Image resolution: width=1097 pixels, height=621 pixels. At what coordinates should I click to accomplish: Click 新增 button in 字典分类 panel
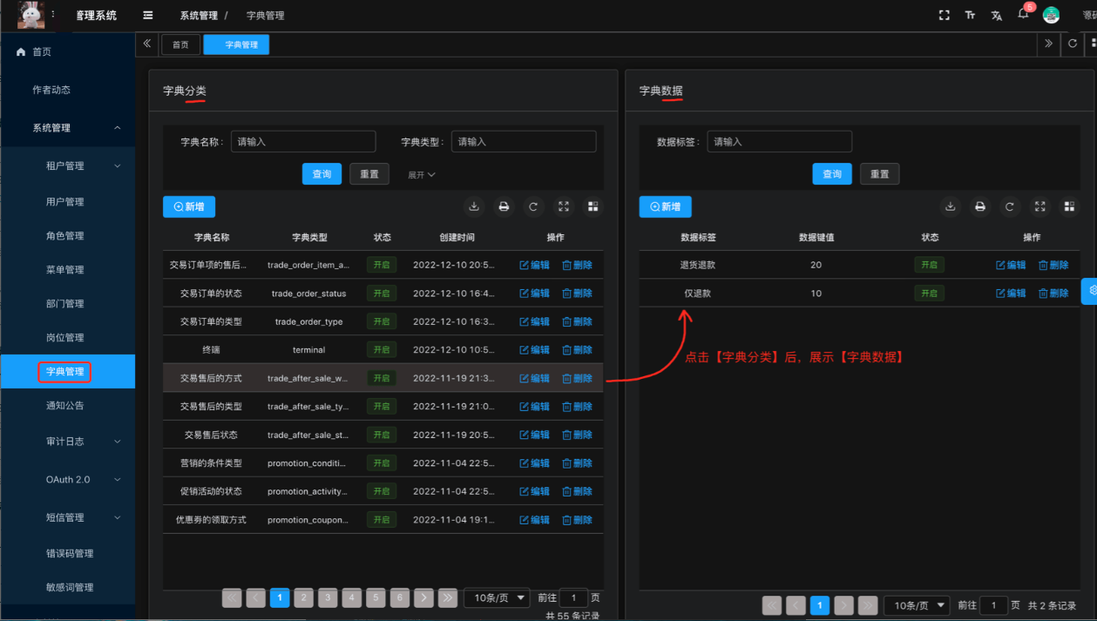pos(189,206)
